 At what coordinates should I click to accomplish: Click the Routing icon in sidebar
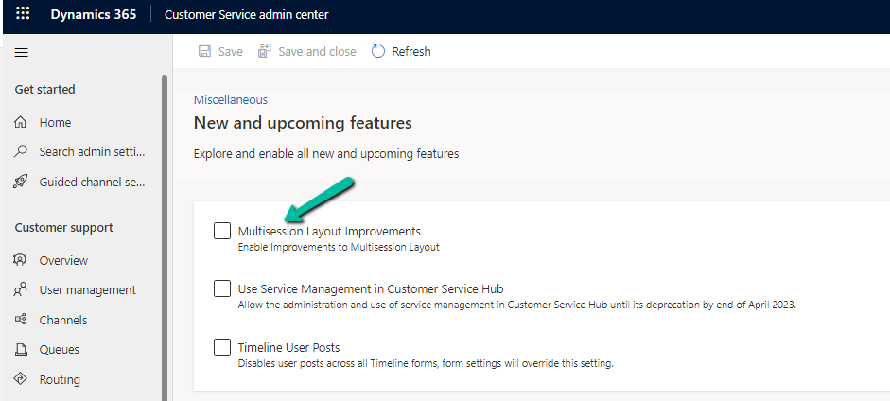(x=21, y=380)
